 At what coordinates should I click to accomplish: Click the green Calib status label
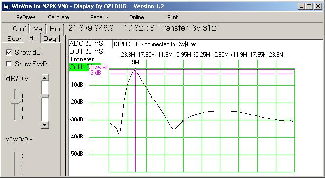tap(85, 67)
